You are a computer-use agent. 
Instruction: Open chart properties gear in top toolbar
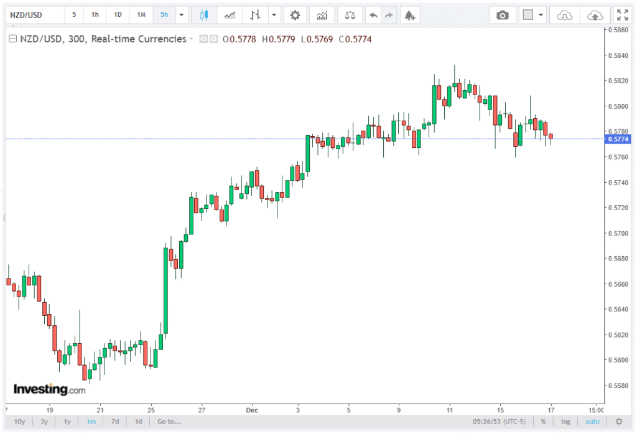[295, 15]
